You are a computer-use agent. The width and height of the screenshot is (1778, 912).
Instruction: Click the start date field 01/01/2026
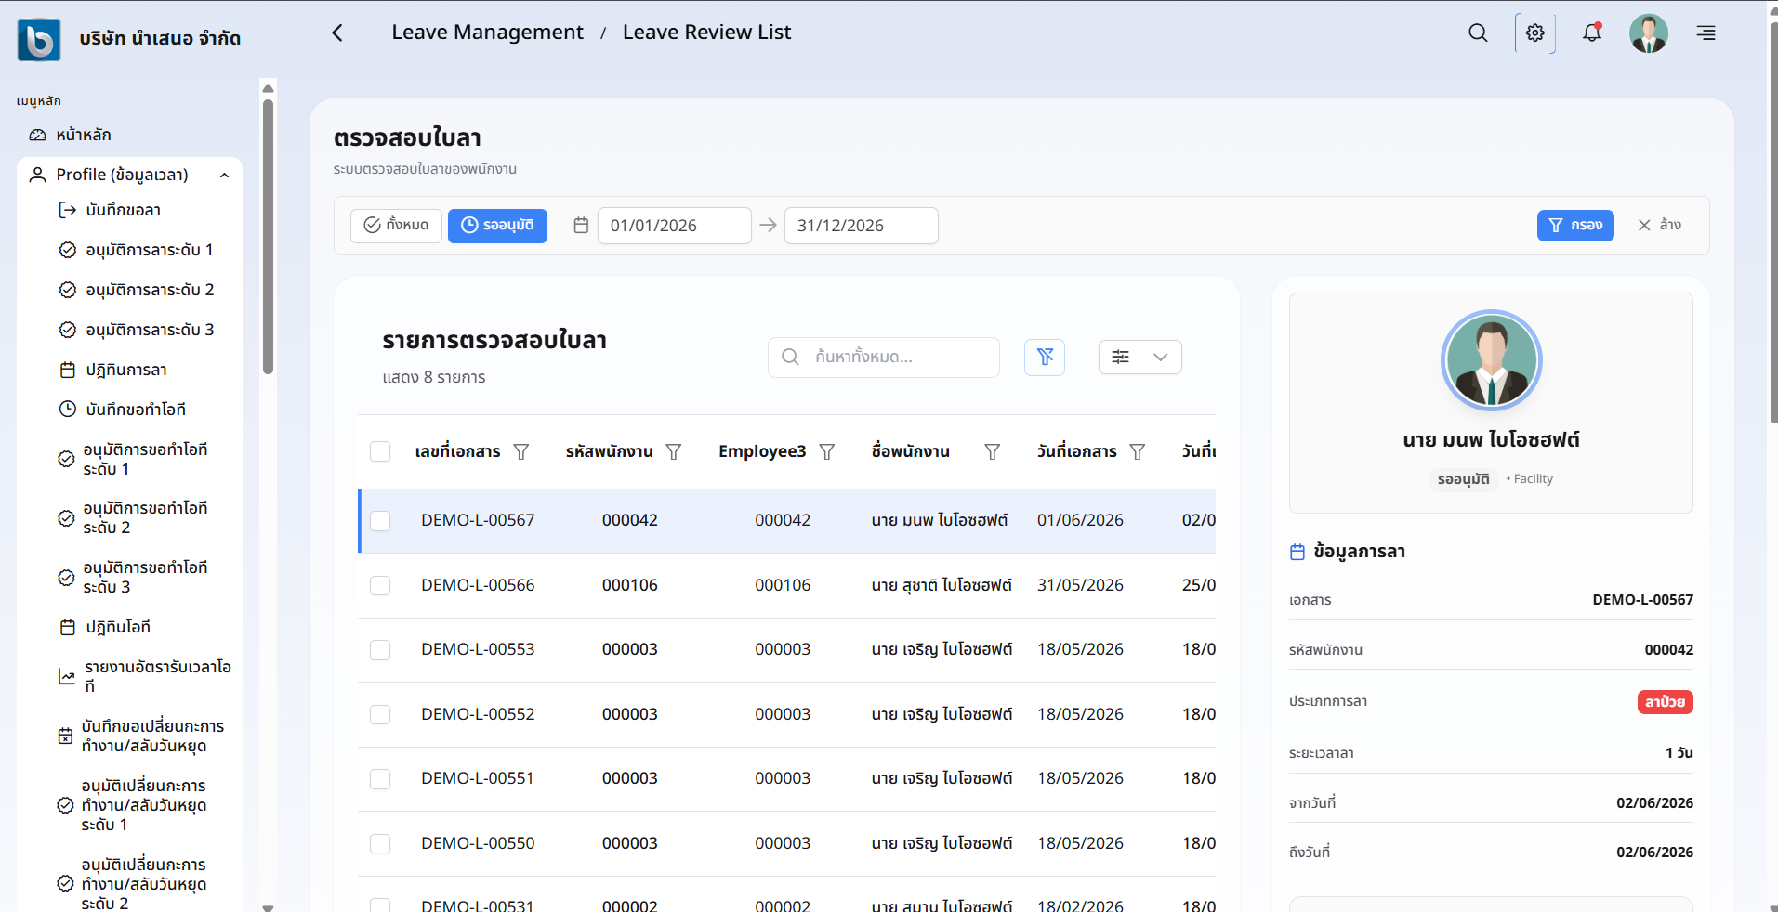tap(674, 226)
